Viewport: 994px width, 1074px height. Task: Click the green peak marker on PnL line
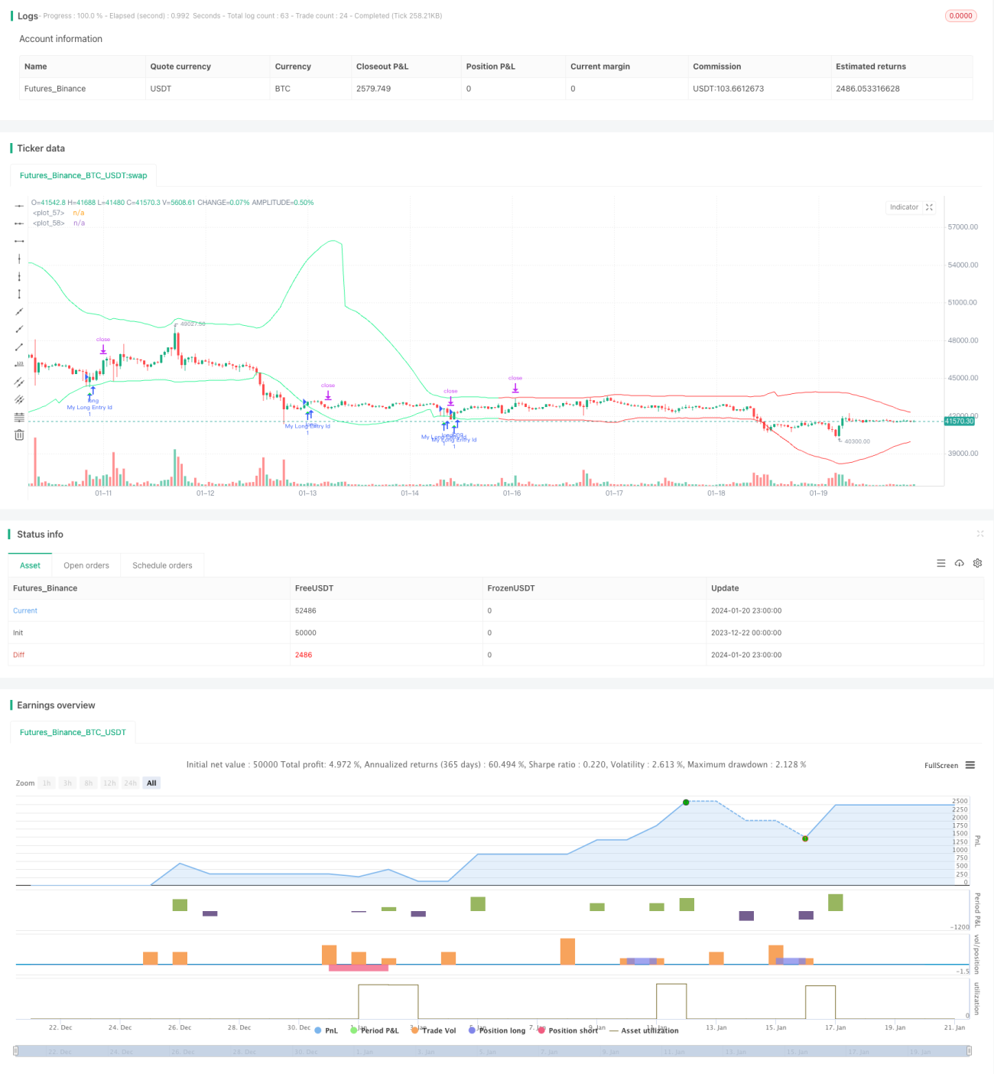[686, 802]
